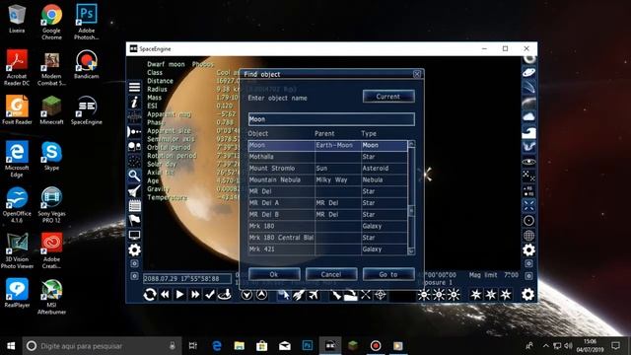The image size is (631, 355).
Task: Open the SpaceEngine main menu hamburger icon
Action: 134,87
